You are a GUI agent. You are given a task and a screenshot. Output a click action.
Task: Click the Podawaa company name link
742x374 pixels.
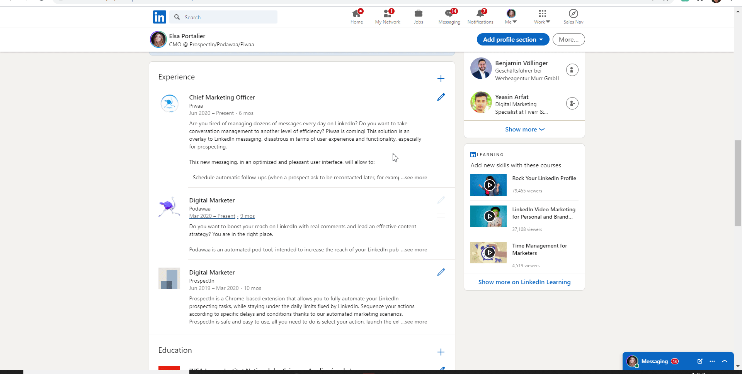click(200, 209)
